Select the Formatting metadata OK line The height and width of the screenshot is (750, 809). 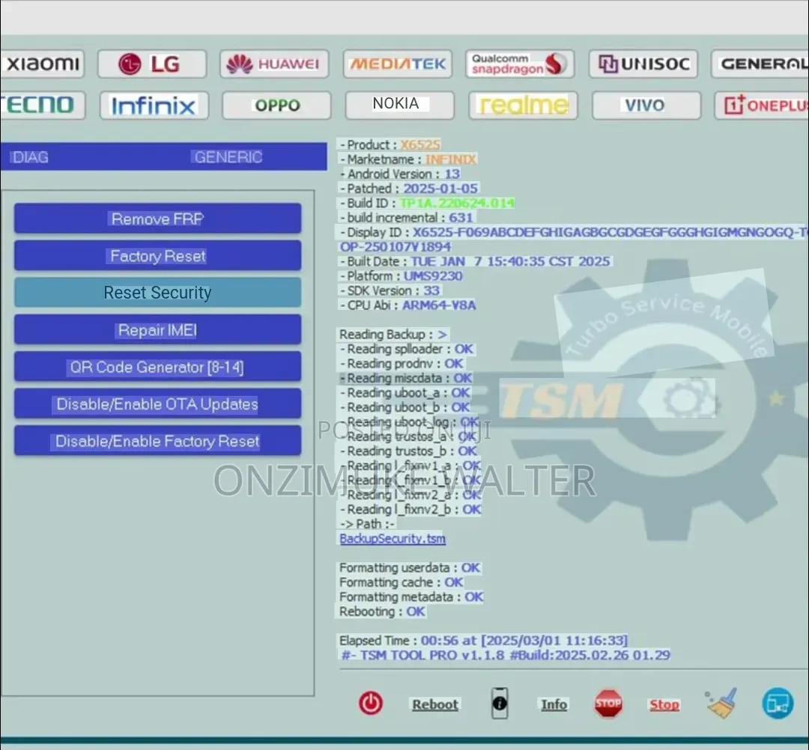pos(411,597)
